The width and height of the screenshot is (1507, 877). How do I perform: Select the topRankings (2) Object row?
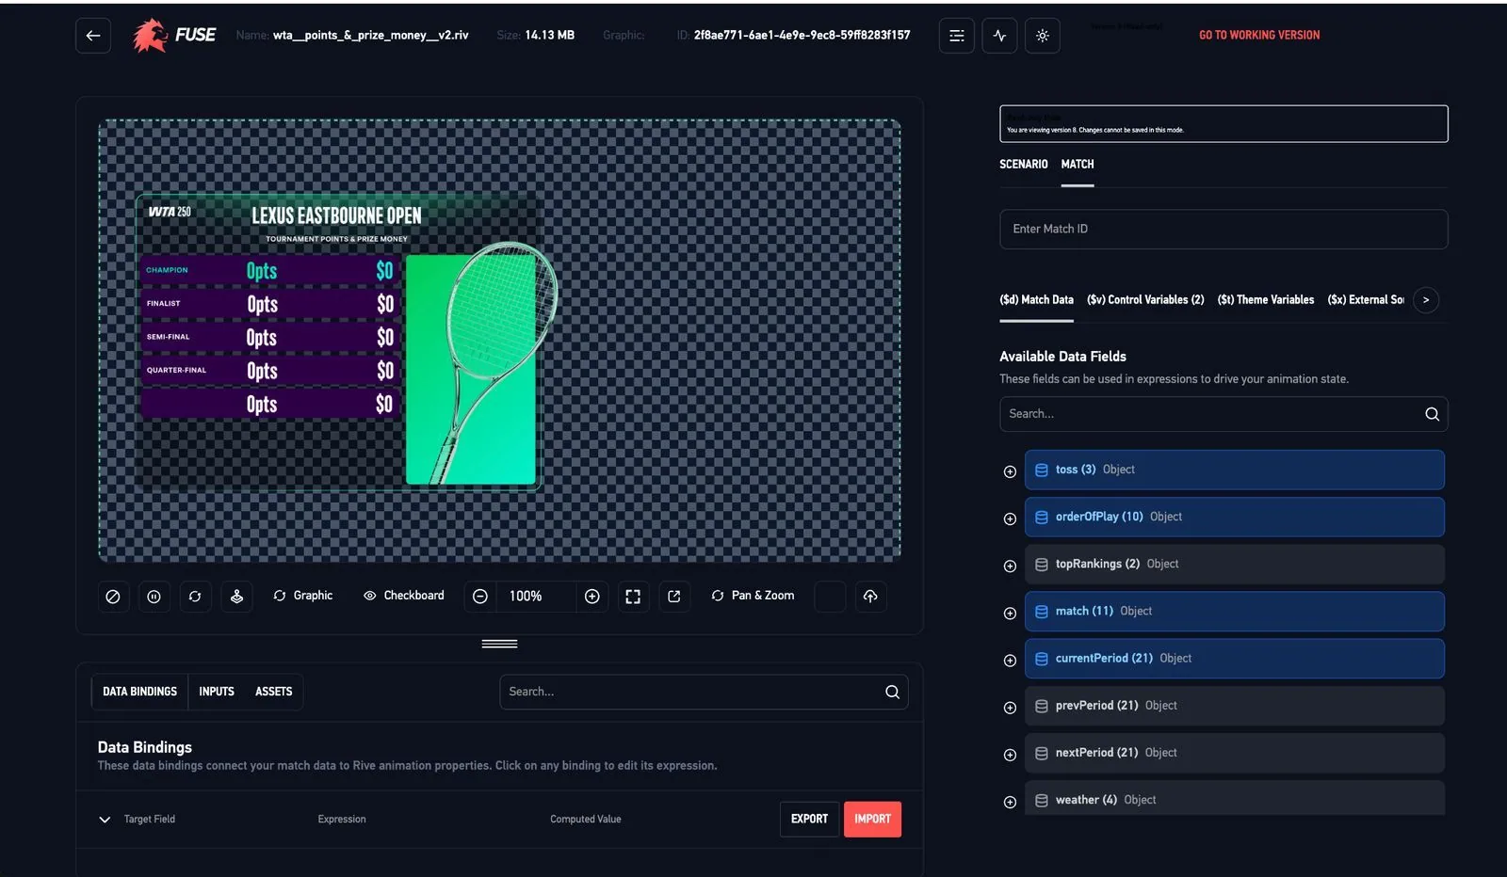[1235, 564]
